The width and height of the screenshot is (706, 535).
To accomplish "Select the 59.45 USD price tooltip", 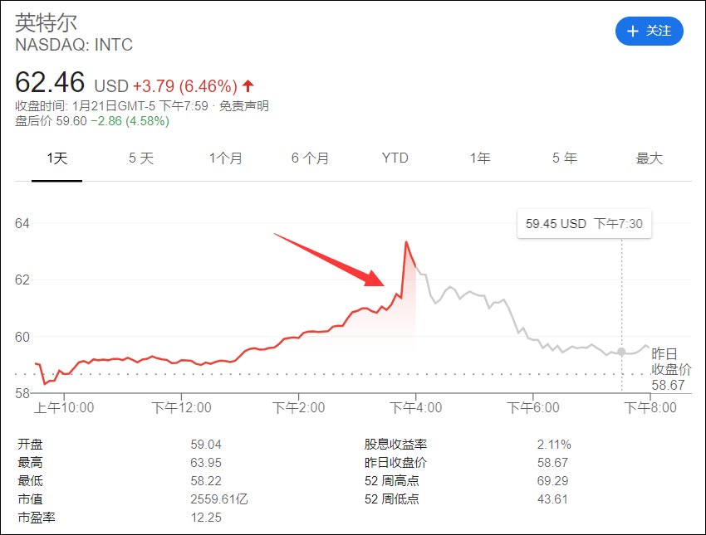I will point(584,223).
